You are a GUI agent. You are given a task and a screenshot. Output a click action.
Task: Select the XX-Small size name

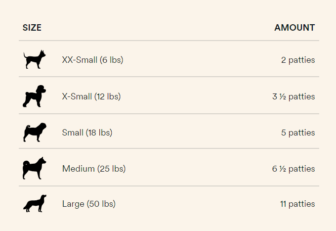(x=80, y=60)
